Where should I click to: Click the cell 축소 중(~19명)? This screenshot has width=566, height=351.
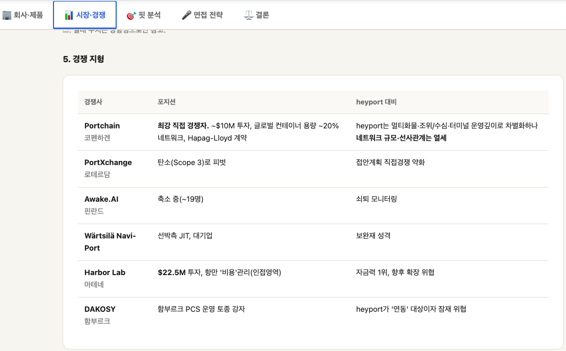point(180,199)
